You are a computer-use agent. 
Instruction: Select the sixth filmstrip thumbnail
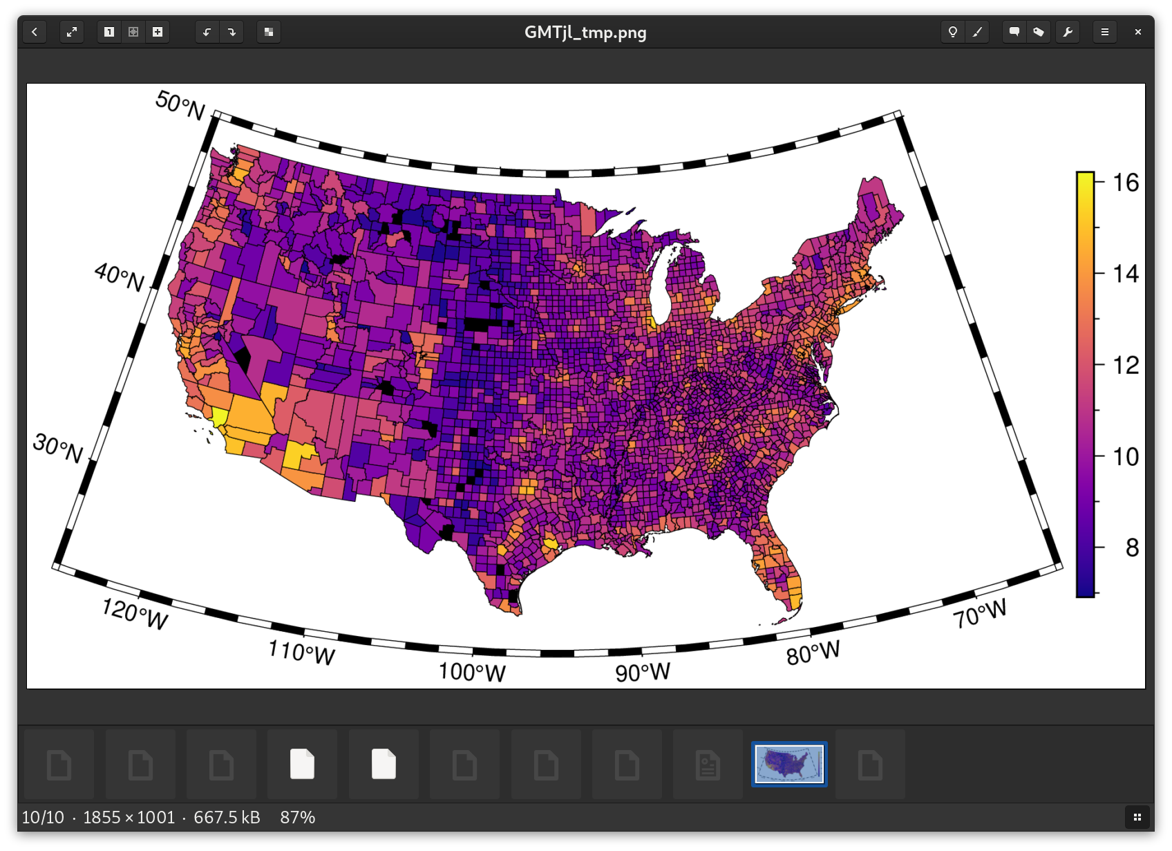click(x=465, y=765)
